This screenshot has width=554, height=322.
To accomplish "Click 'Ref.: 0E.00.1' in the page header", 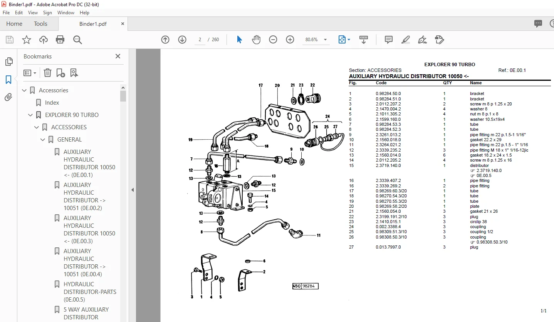I will [x=512, y=70].
